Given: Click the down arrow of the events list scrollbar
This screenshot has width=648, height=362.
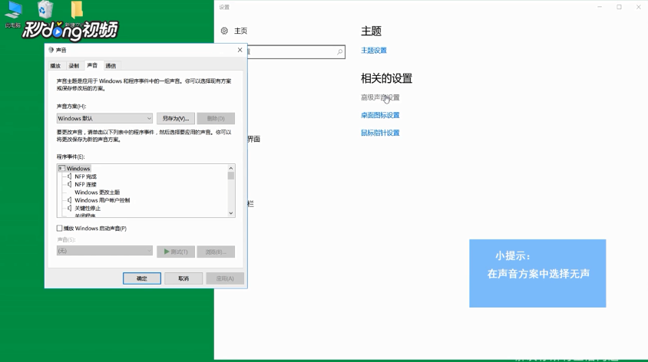Looking at the screenshot, I should [x=231, y=213].
